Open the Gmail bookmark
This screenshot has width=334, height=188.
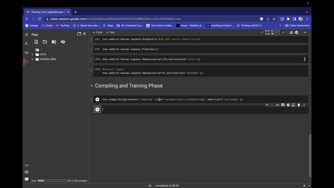47,26
